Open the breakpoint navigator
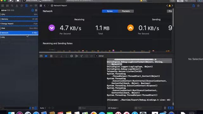Image resolution: width=203 pixels, height=114 pixels. [31, 6]
